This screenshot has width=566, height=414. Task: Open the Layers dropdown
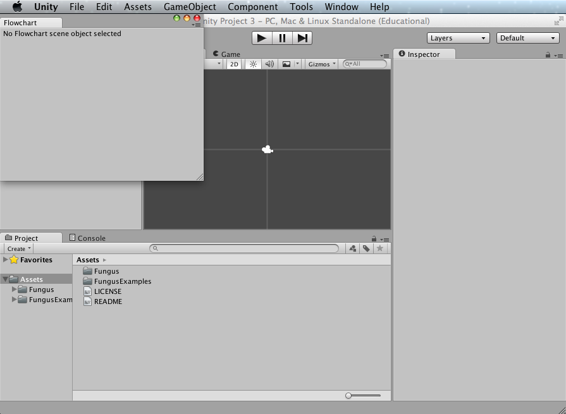pos(458,38)
